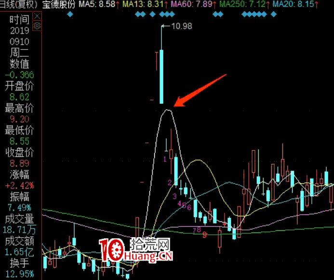334x280 pixels.
Task: Click the amplitude value 7.49%
Action: pos(19,208)
